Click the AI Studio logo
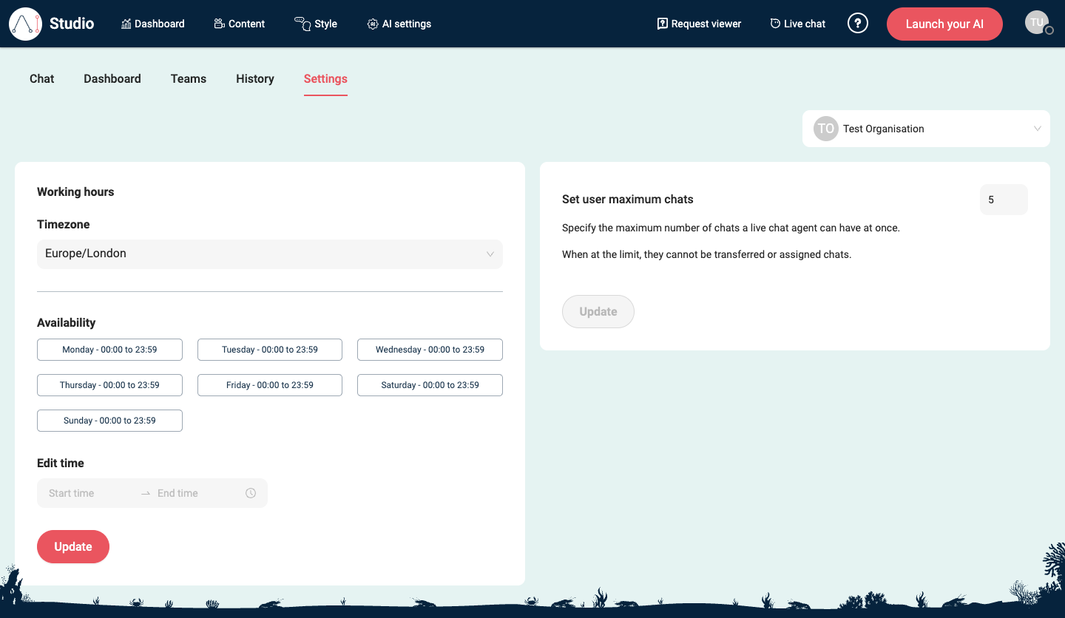1065x618 pixels. pos(26,23)
